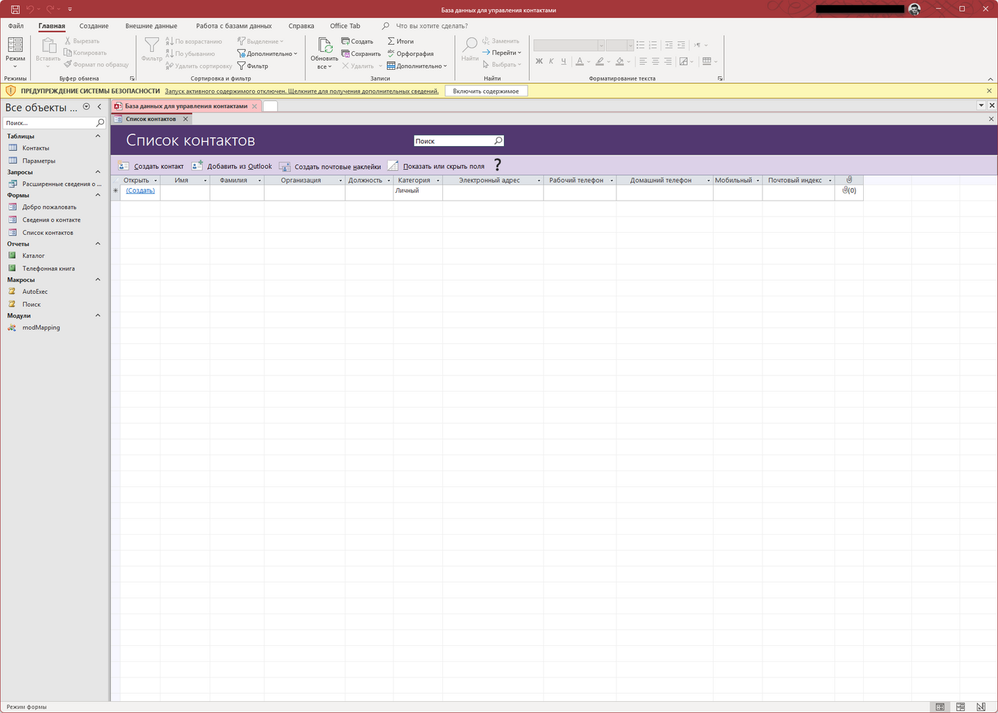Click the Включить содержимое button
The image size is (998, 713).
pyautogui.click(x=486, y=91)
